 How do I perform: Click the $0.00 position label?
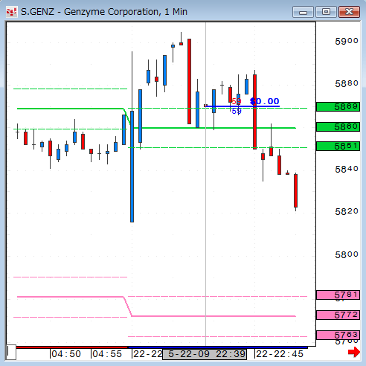265,101
